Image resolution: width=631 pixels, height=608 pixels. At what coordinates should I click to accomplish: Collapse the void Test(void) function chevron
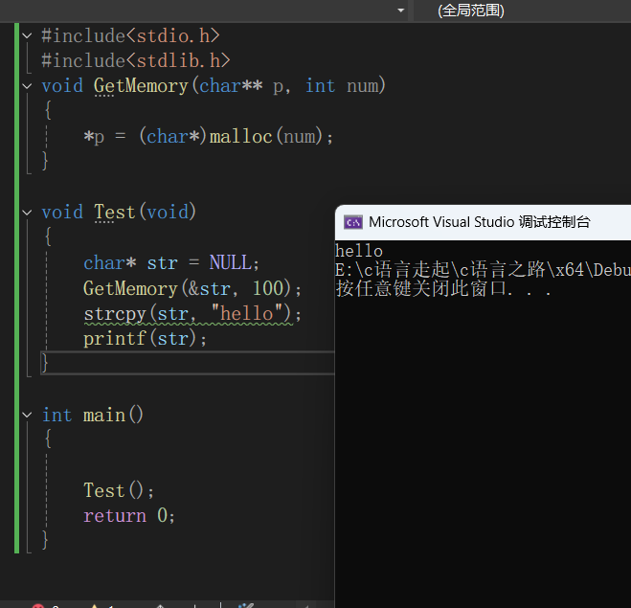pyautogui.click(x=27, y=213)
